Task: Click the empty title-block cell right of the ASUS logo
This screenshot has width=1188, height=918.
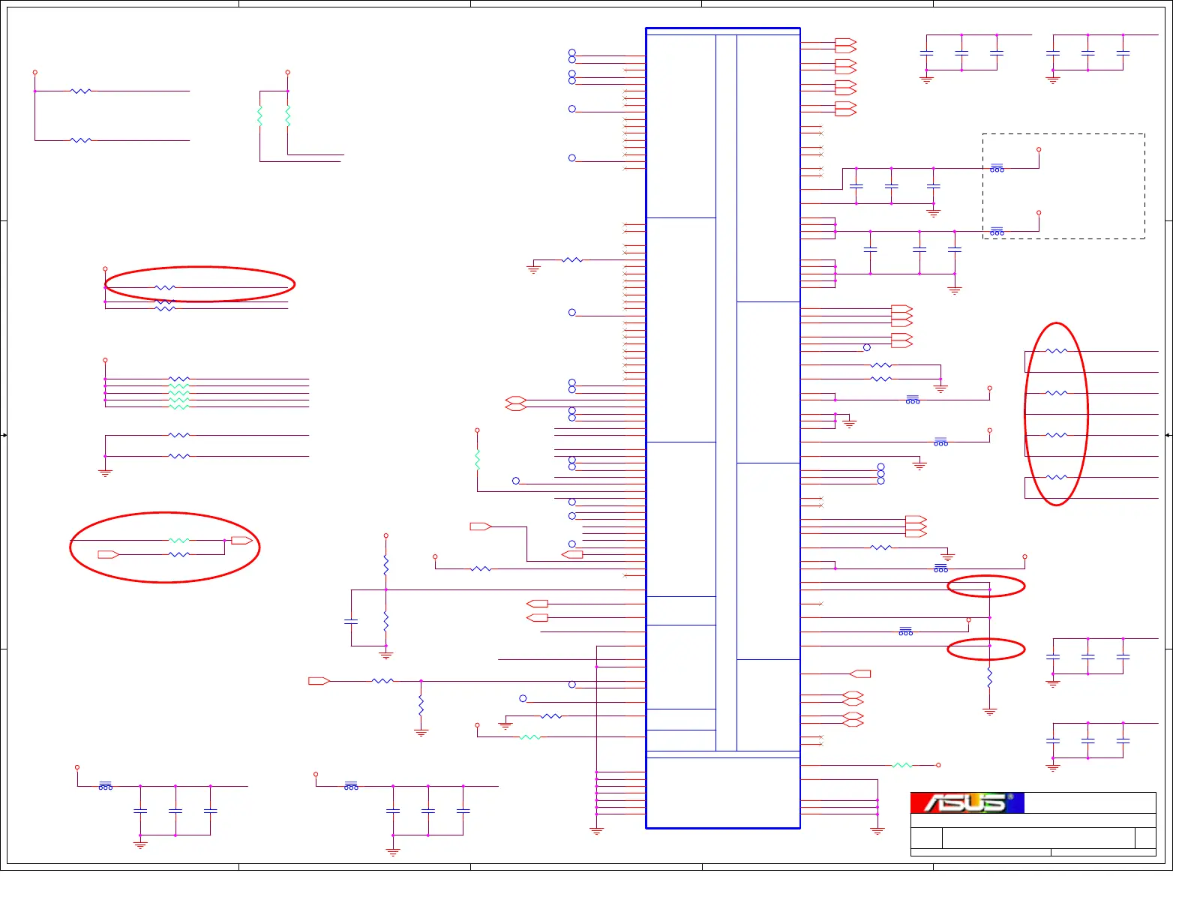Action: [1090, 802]
